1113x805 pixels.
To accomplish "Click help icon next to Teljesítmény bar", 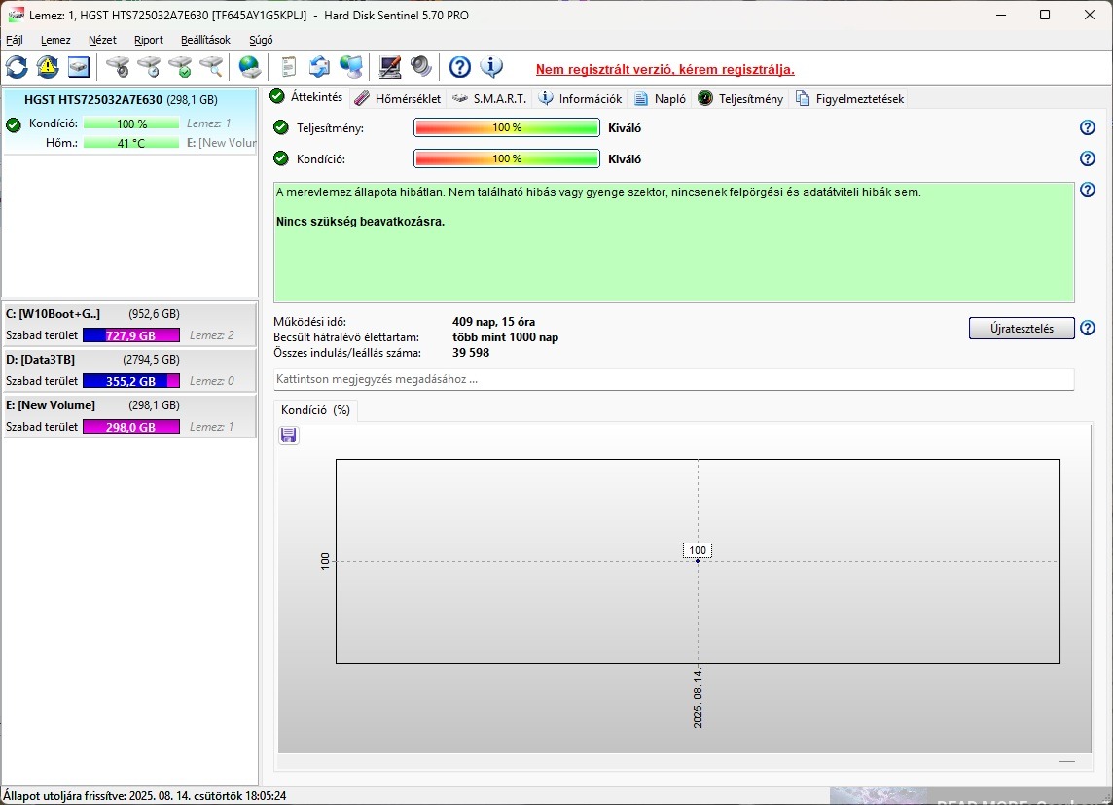I will 1088,127.
